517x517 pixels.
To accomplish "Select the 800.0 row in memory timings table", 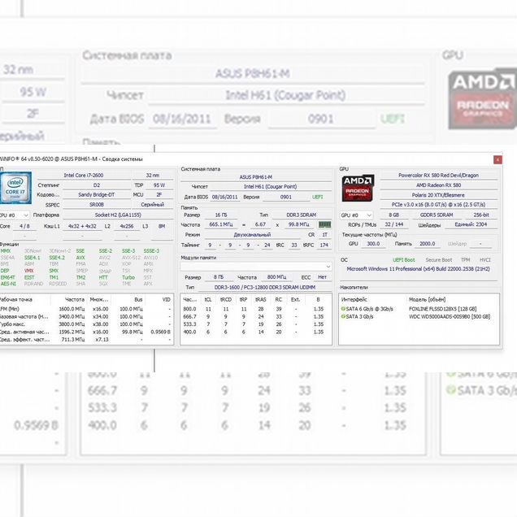I will [256, 309].
